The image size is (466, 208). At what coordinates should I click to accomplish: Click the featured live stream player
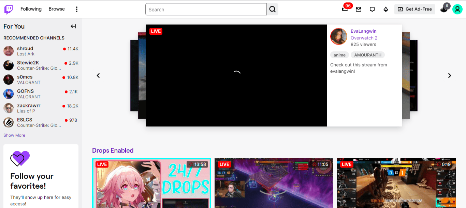[236, 75]
